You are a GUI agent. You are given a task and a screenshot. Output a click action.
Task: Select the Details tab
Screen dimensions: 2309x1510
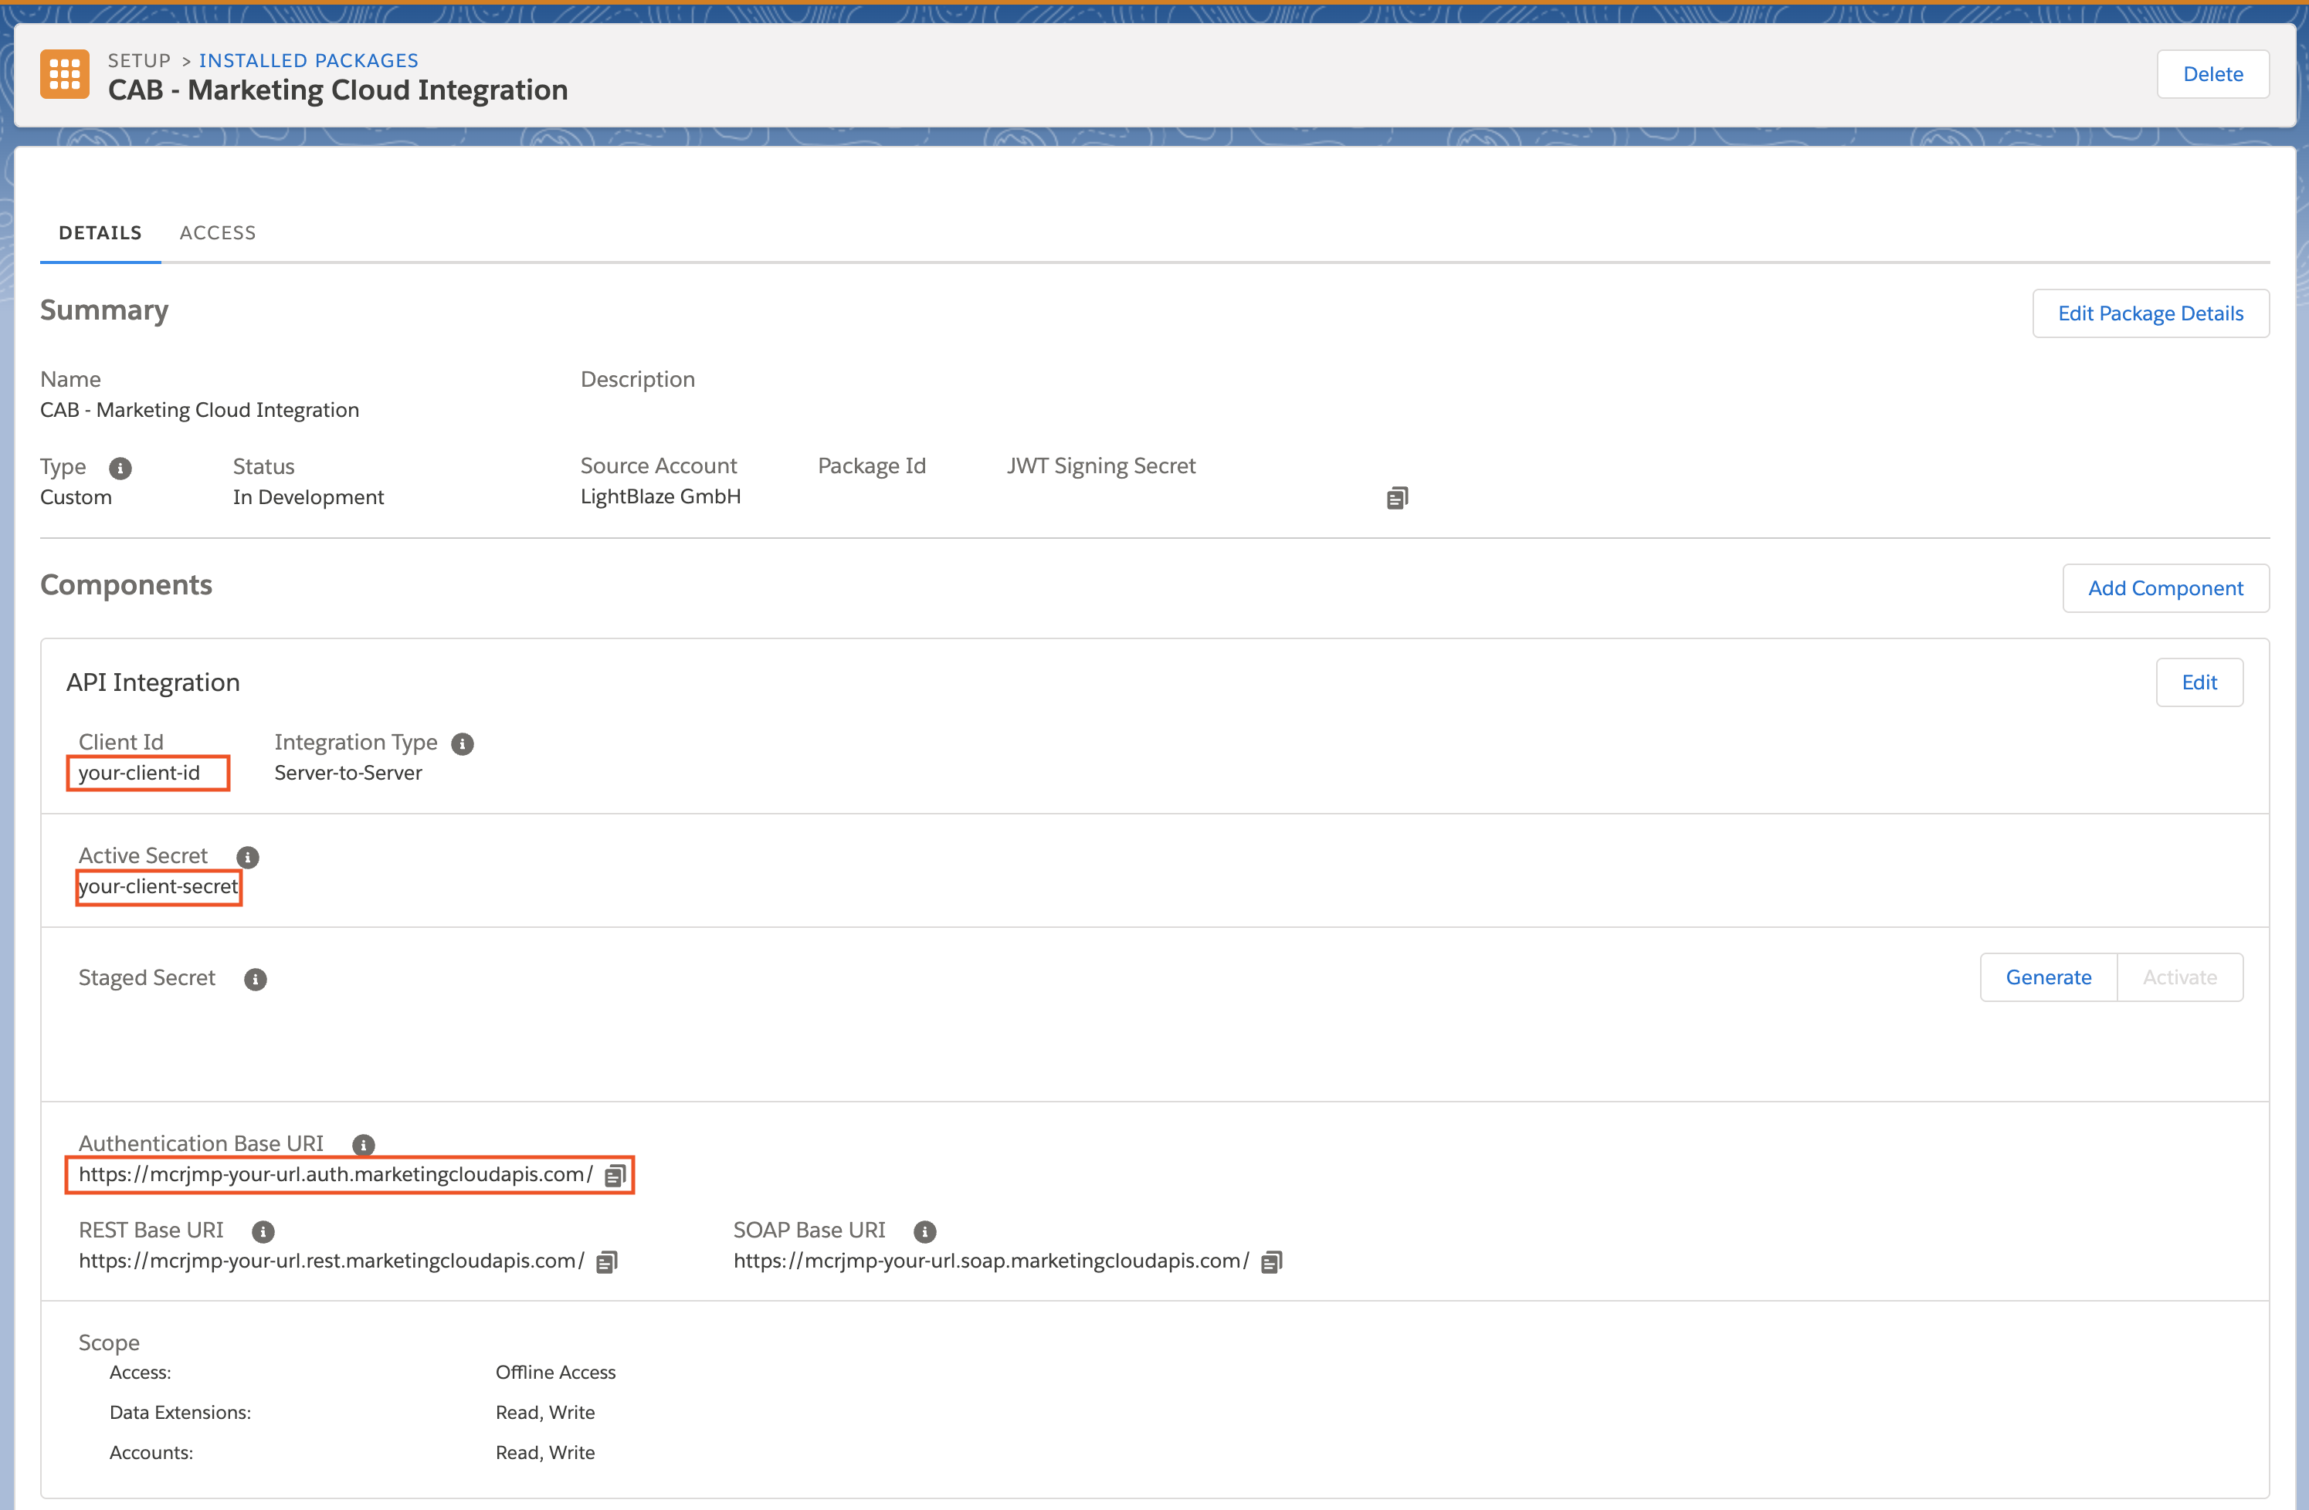pos(100,233)
